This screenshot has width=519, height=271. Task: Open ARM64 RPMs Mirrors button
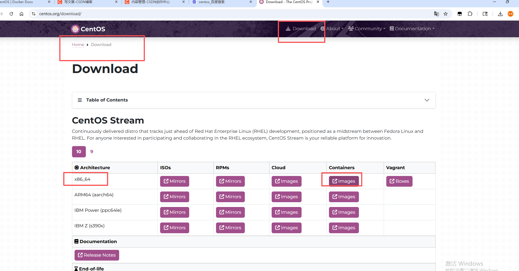[230, 197]
